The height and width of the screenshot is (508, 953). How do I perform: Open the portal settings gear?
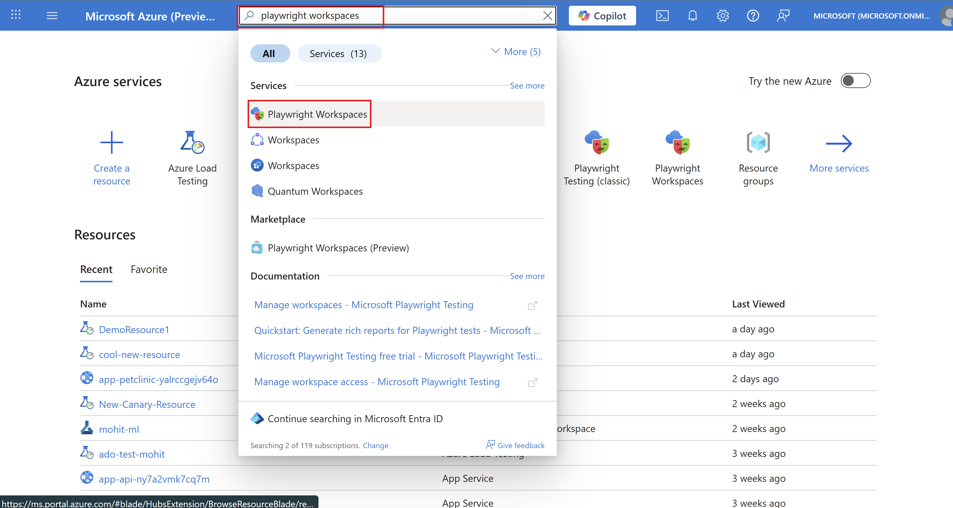point(722,16)
